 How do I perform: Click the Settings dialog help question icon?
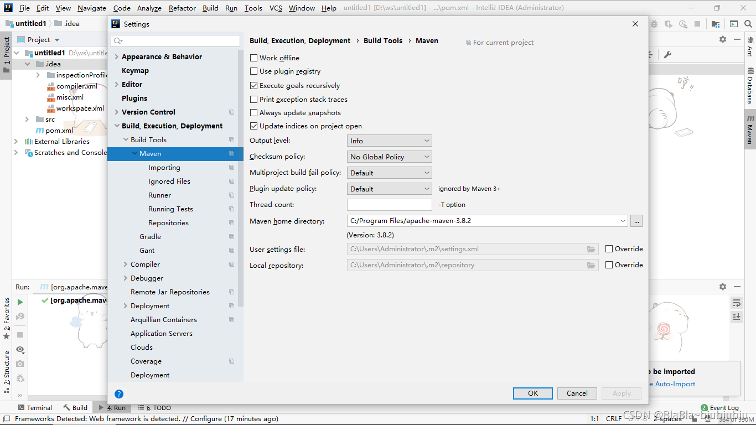tap(119, 394)
